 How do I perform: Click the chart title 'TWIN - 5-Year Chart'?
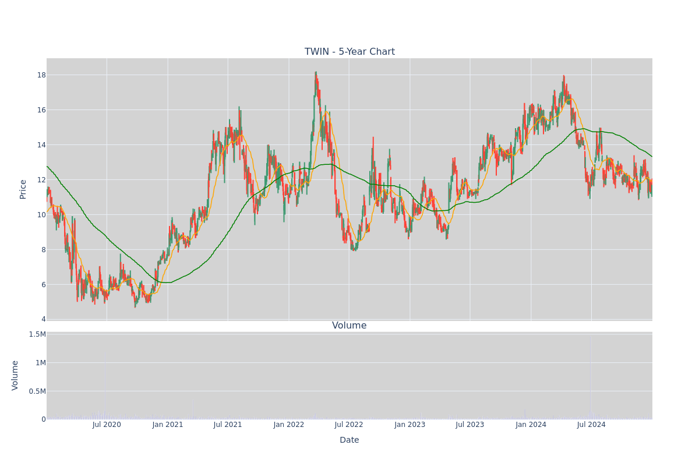(349, 52)
